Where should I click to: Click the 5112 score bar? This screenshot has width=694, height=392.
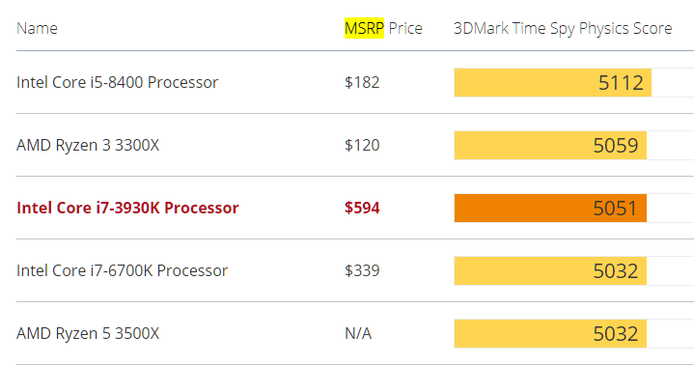pos(553,82)
